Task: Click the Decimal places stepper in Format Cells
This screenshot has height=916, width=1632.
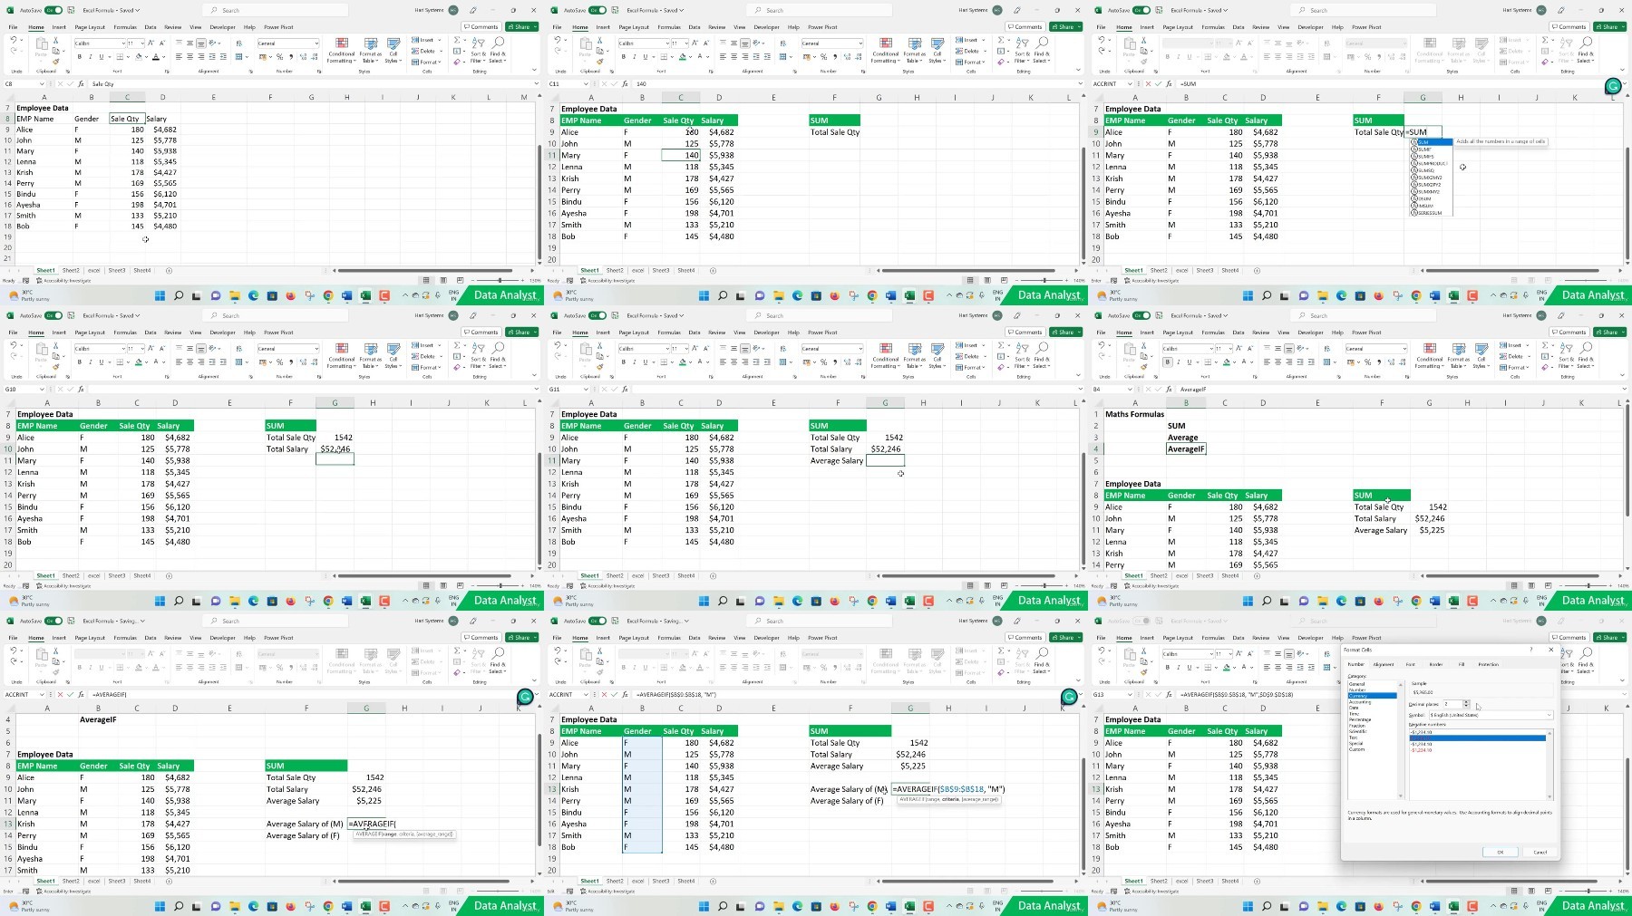Action: 1466,704
